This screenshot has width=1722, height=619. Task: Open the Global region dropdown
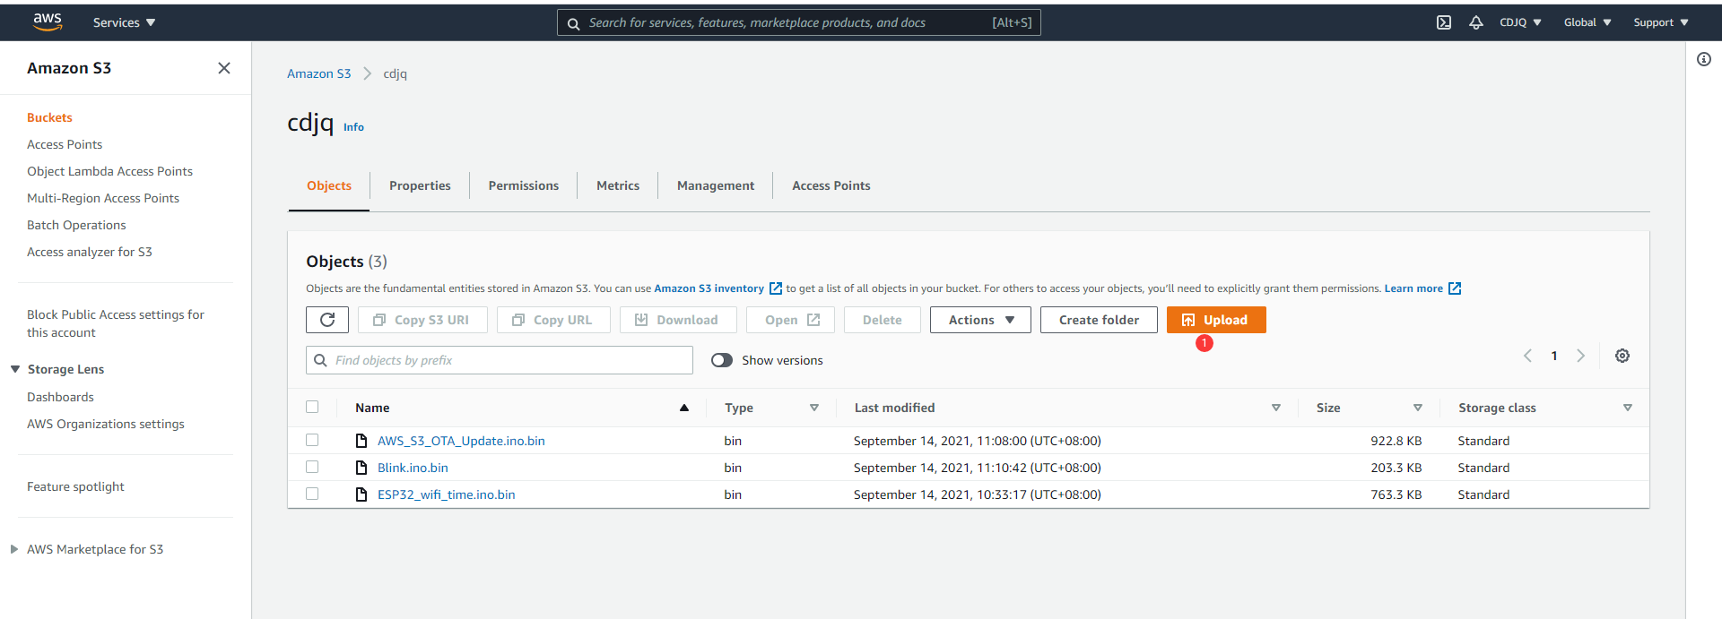[x=1587, y=22]
